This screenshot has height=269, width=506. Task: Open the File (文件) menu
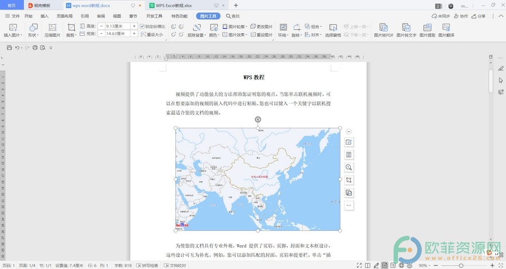[x=12, y=16]
